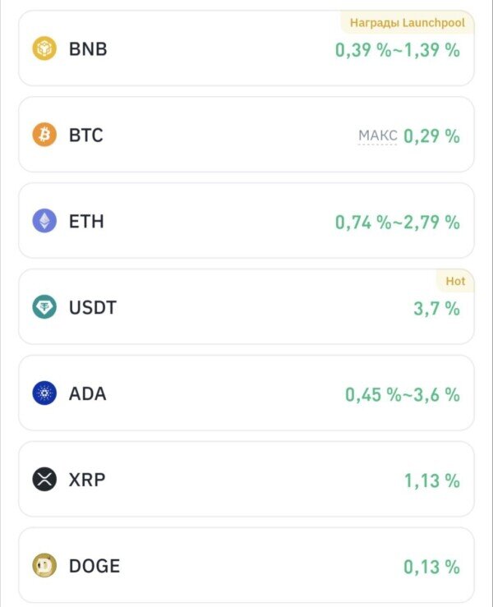Click the blue Cardano ADA icon
Image resolution: width=493 pixels, height=607 pixels.
click(x=44, y=393)
